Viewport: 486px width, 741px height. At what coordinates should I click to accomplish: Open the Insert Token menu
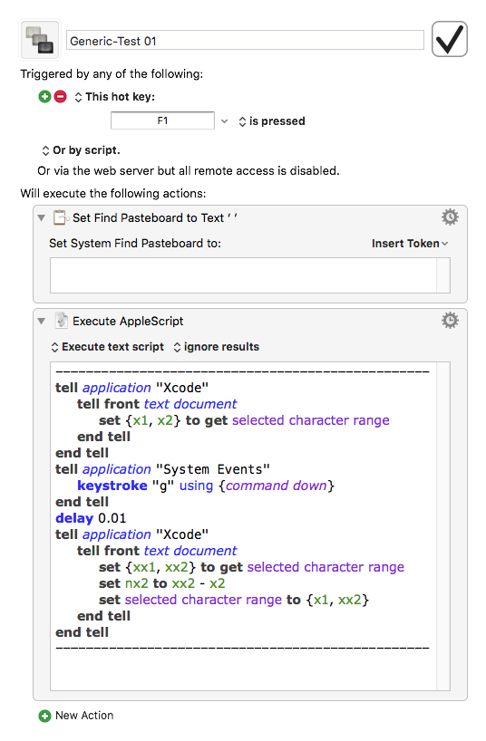410,244
